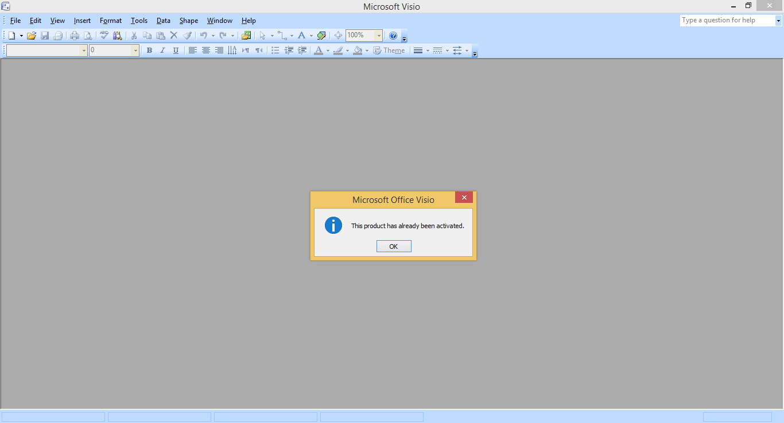Click the Copy icon
Screen dimensions: 784x423
click(148, 36)
